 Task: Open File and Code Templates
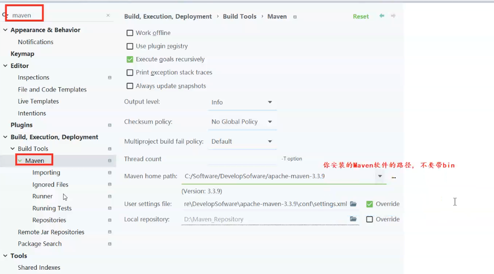click(x=52, y=90)
